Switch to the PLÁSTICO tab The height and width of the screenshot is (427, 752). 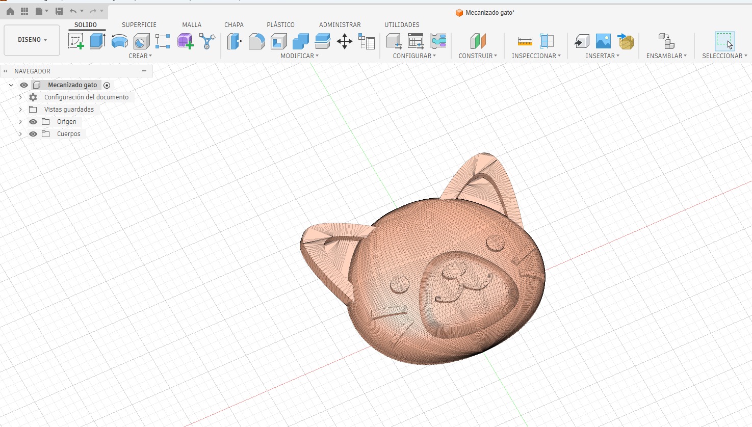click(280, 24)
